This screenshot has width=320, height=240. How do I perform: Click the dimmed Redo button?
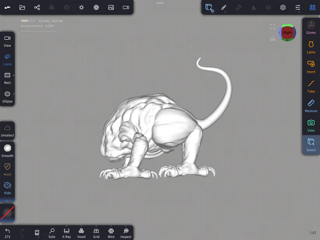click(22, 233)
